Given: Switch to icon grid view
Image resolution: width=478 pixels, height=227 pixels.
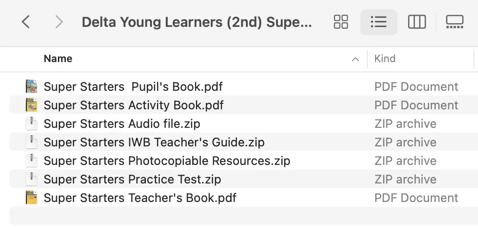Looking at the screenshot, I should pyautogui.click(x=341, y=22).
